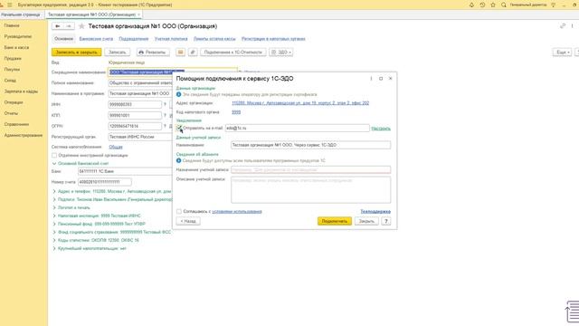
Task: Open the 'Еще' dropdown menu
Action: pos(562,53)
